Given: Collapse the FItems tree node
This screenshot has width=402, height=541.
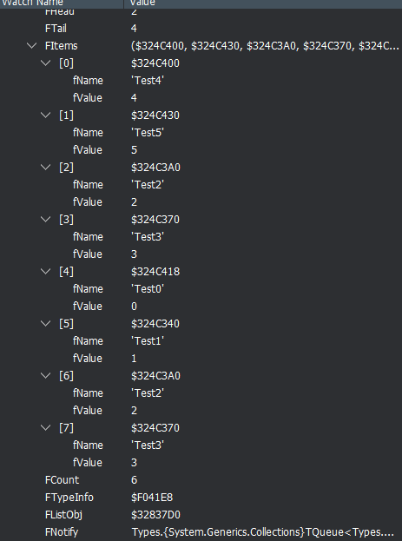Looking at the screenshot, I should [32, 45].
